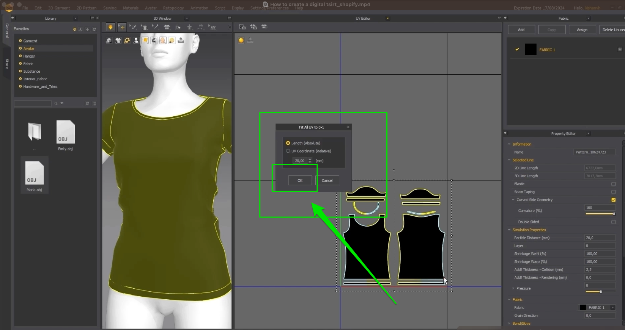Expand the 3D toolbar overflow chevrons
The width and height of the screenshot is (625, 330).
click(229, 27)
